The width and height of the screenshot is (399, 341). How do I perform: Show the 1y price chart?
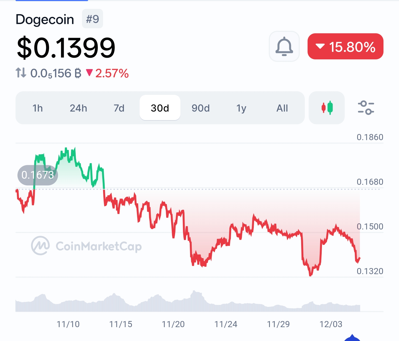point(241,108)
